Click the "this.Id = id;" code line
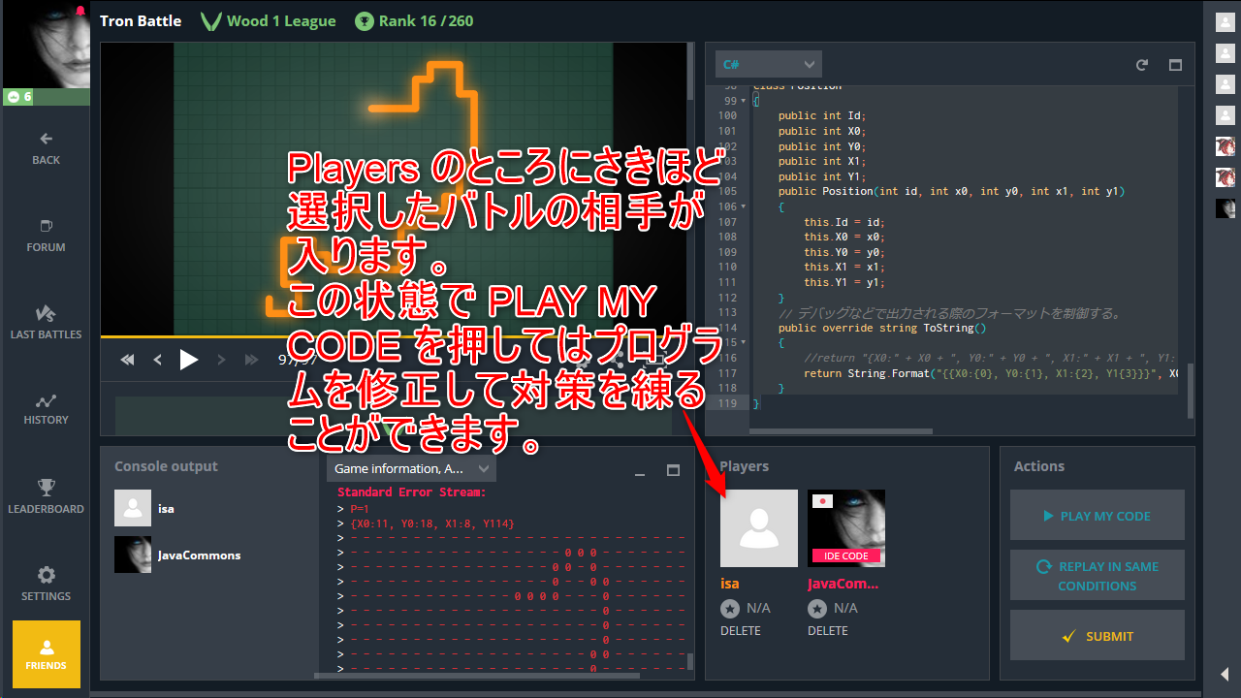The width and height of the screenshot is (1241, 698). tap(843, 222)
